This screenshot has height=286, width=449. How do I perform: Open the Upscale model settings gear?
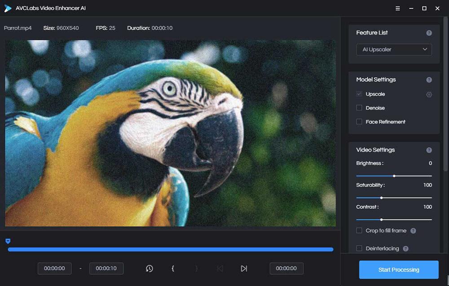click(x=429, y=94)
